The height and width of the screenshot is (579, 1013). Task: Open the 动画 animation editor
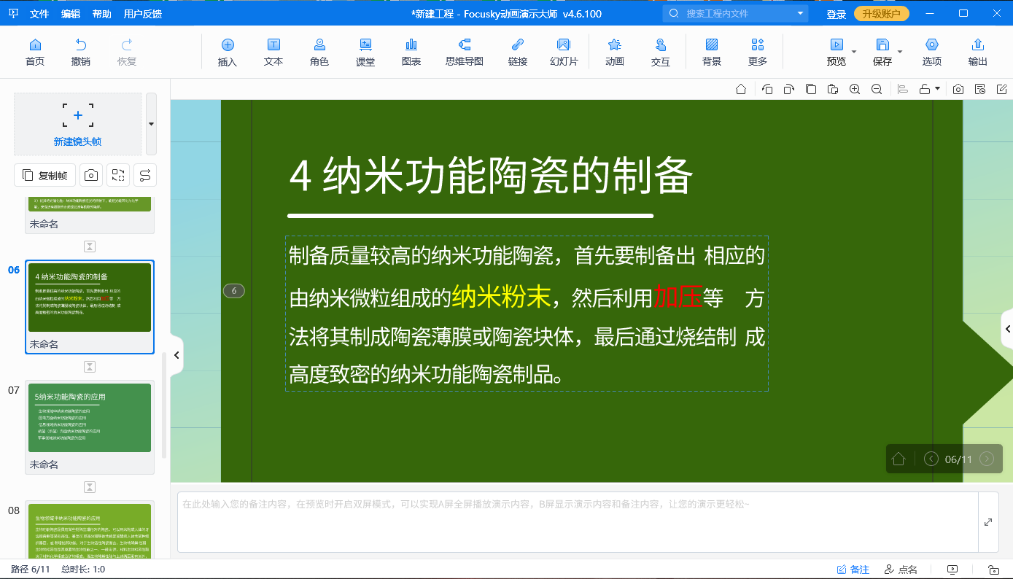pyautogui.click(x=615, y=53)
